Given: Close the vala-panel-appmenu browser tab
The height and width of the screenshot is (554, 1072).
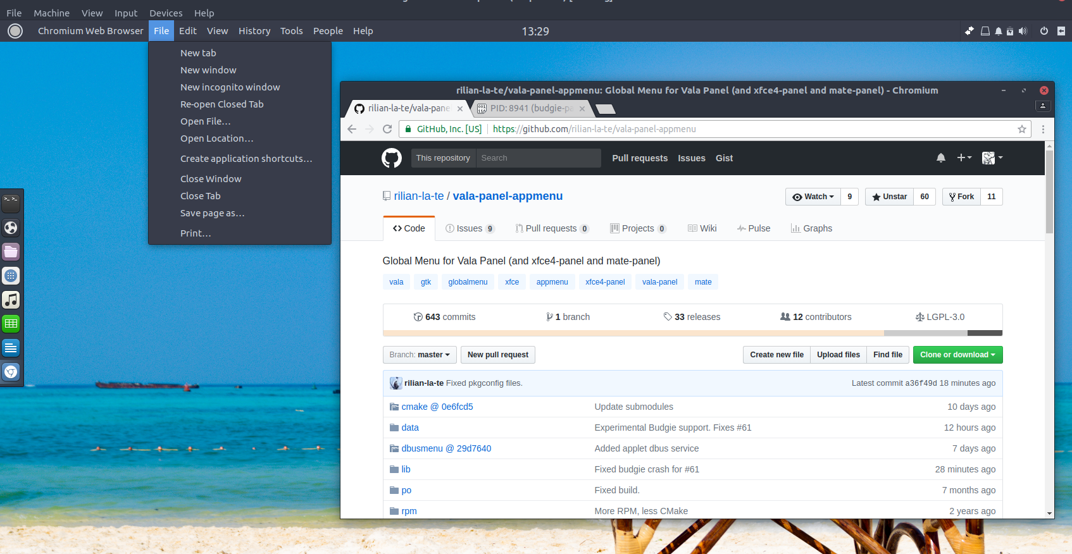Looking at the screenshot, I should [x=460, y=109].
